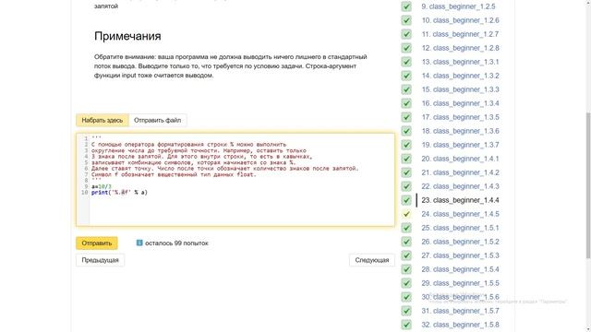The image size is (591, 332).
Task: Open task 28. class_beginner_1.5.4
Action: (x=460, y=269)
